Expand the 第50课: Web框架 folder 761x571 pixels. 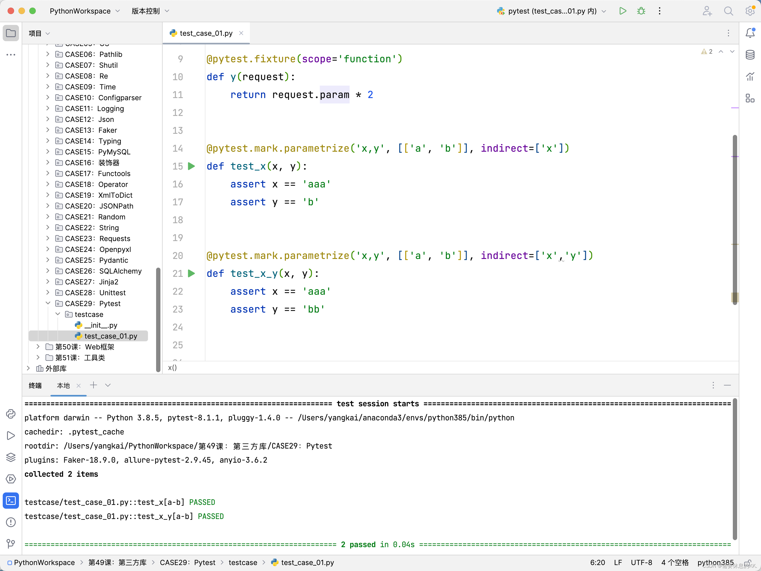coord(38,346)
